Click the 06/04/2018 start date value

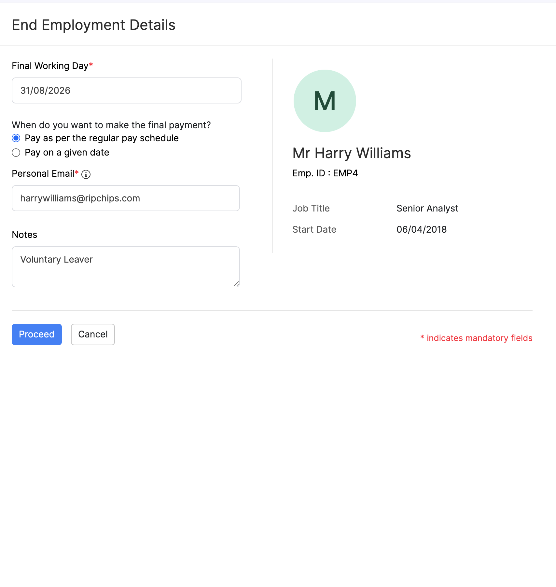click(x=422, y=229)
